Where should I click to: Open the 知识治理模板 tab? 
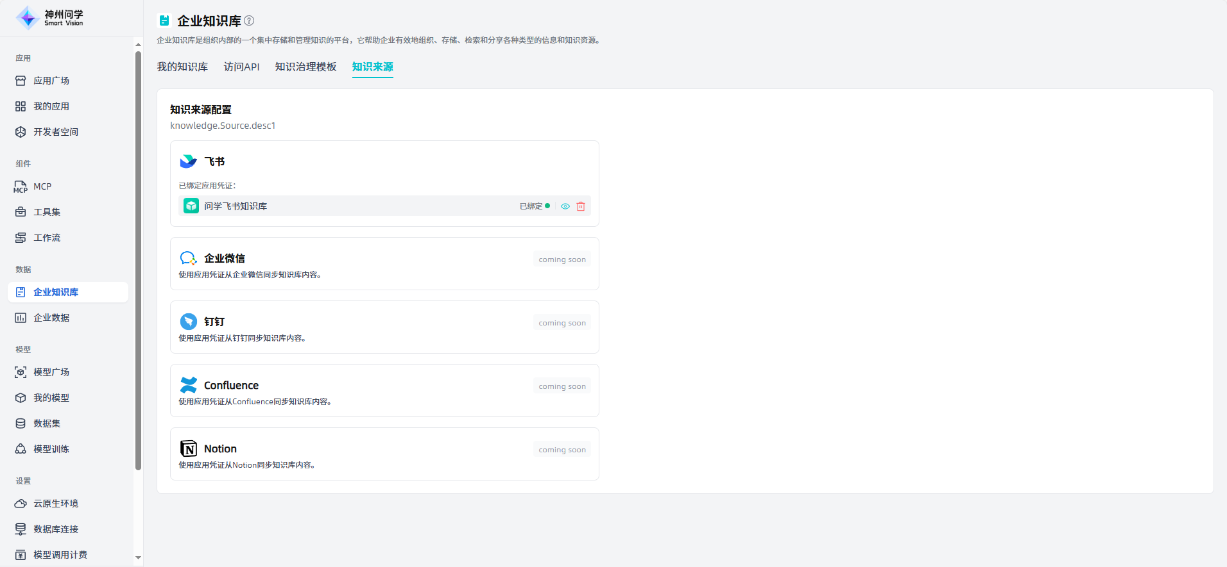(305, 67)
